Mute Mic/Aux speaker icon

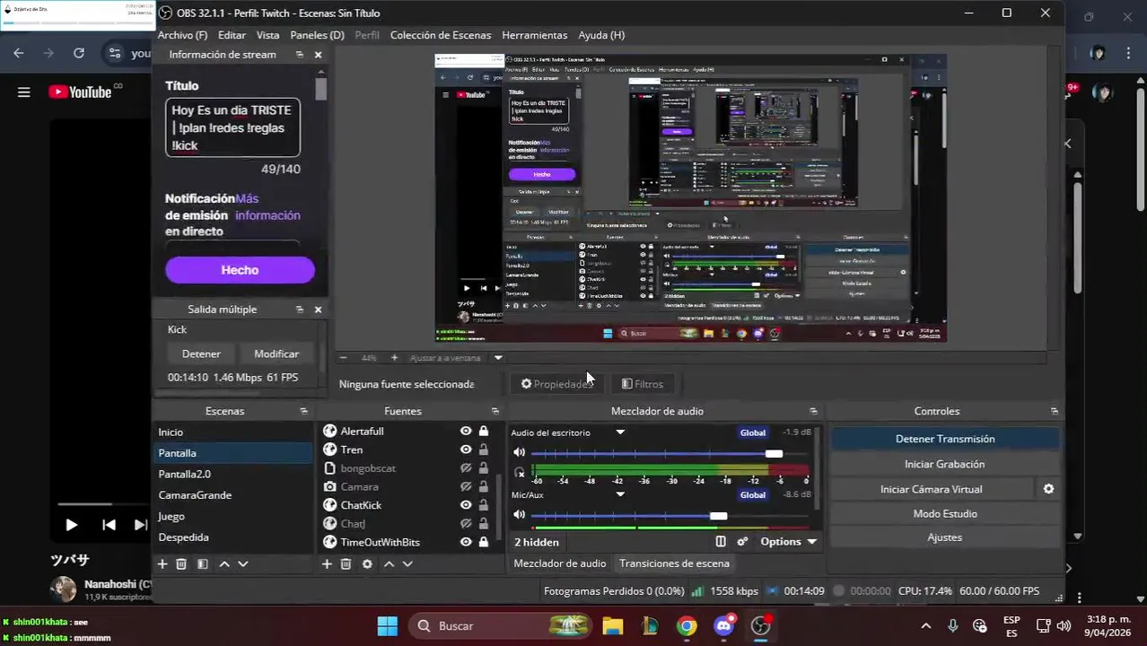pos(519,514)
